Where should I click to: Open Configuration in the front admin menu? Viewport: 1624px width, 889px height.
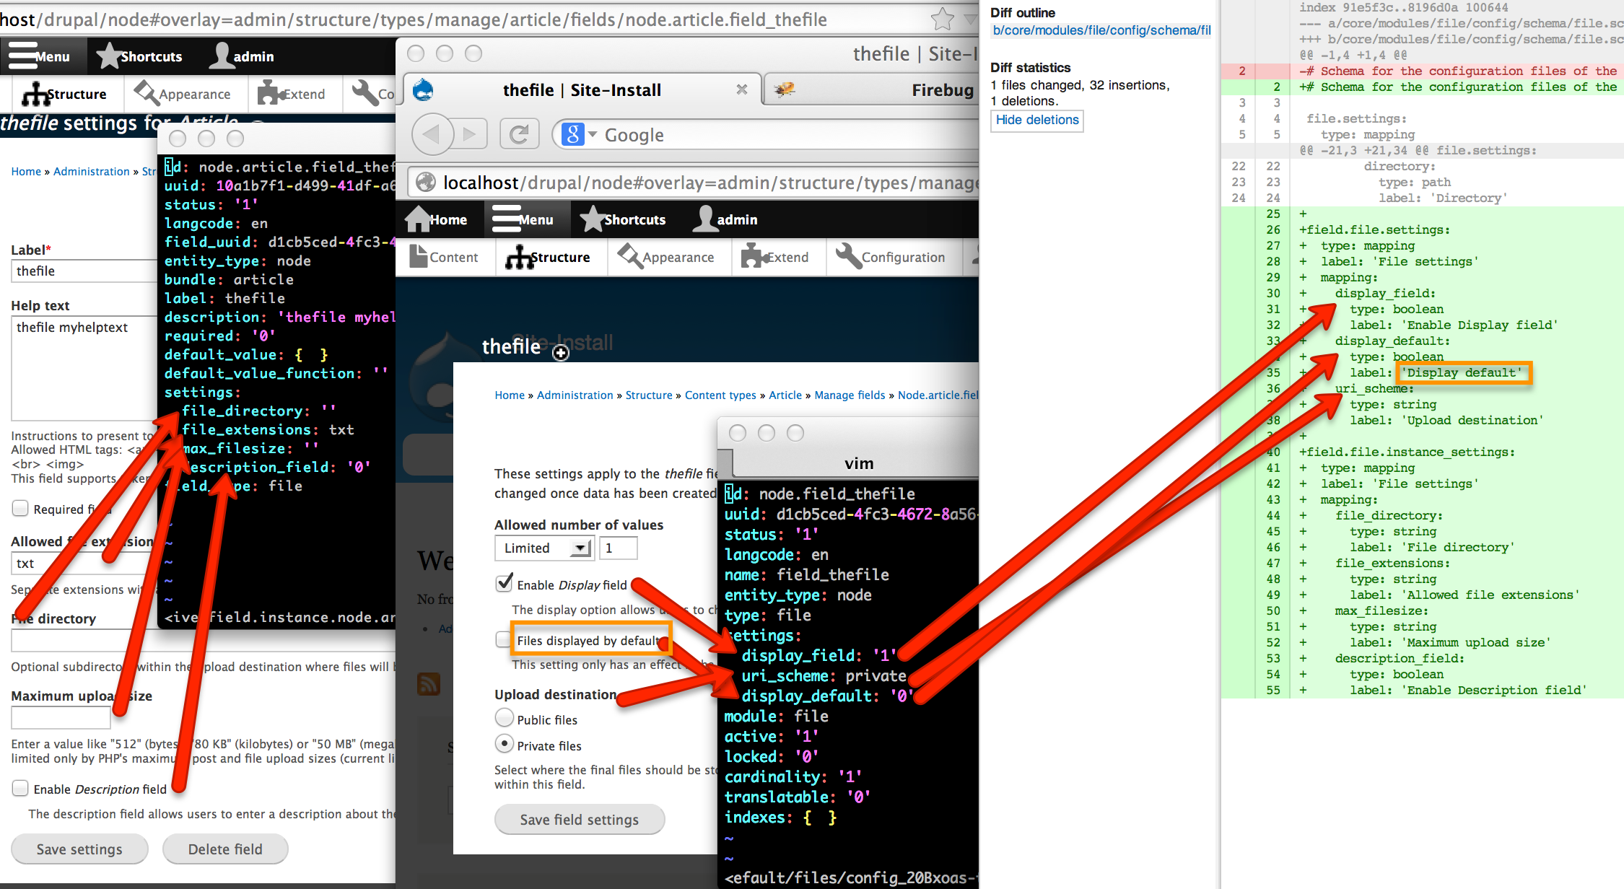point(890,257)
